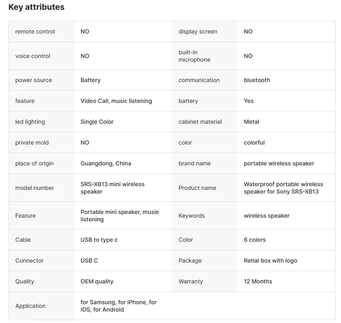The width and height of the screenshot is (341, 323).
Task: Click the "remote control" attribute label
Action: pos(35,31)
